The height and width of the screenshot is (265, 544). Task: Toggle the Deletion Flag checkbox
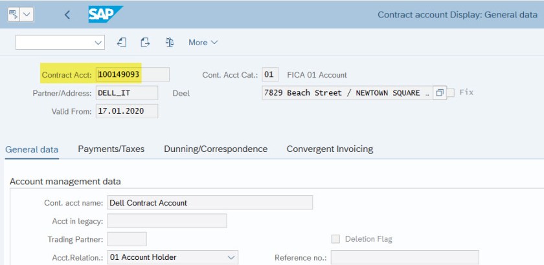tap(335, 239)
